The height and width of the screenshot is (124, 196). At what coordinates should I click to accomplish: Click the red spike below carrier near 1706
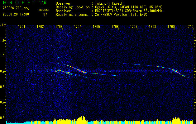126,72
